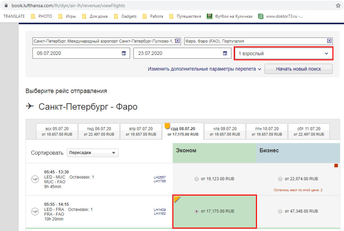Open the Игры bookmarks folder
This screenshot has height=231, width=344.
[x=67, y=16]
